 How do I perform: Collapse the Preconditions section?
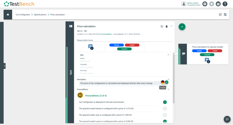pyautogui.click(x=168, y=89)
